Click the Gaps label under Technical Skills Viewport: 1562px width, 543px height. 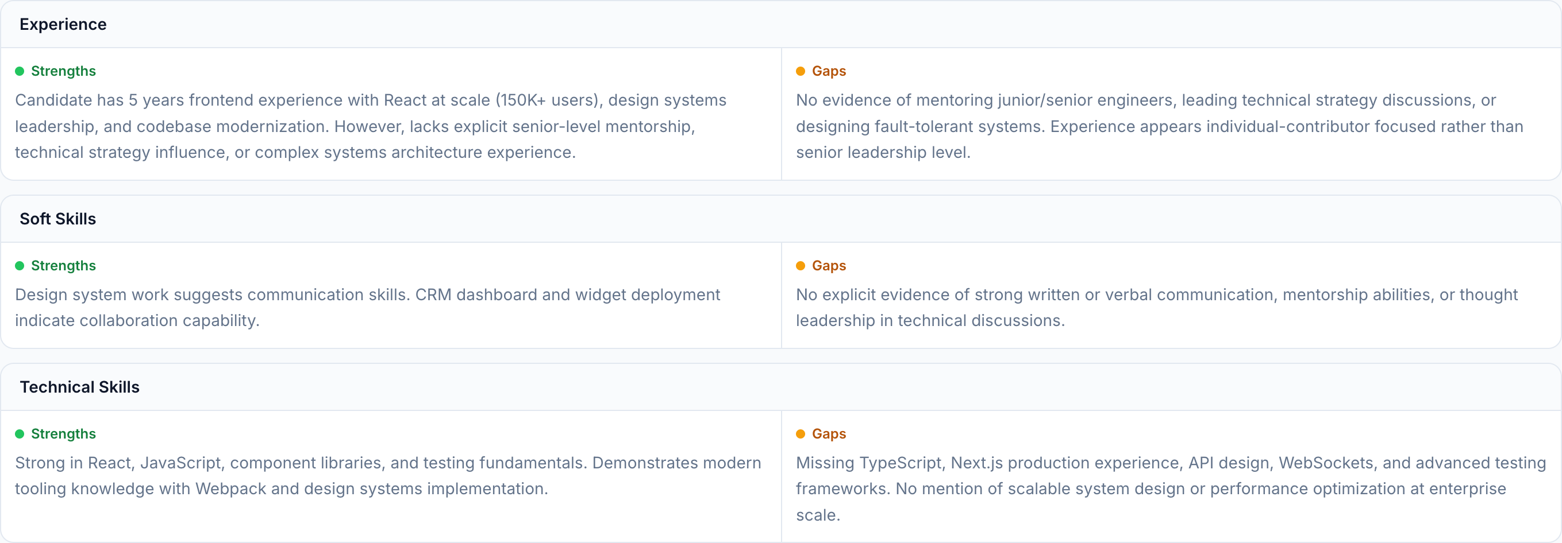(828, 434)
